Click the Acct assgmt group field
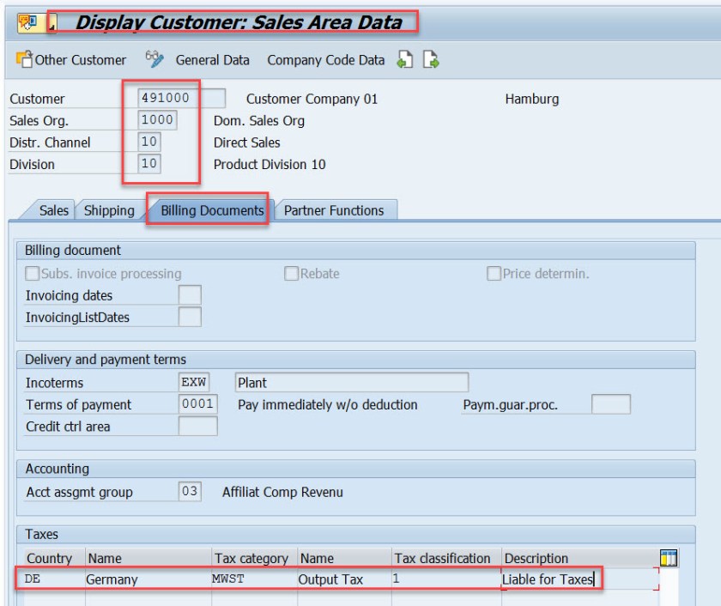The height and width of the screenshot is (606, 721). [189, 492]
